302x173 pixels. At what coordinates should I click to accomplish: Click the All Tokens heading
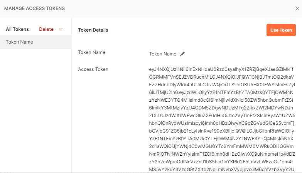click(17, 29)
